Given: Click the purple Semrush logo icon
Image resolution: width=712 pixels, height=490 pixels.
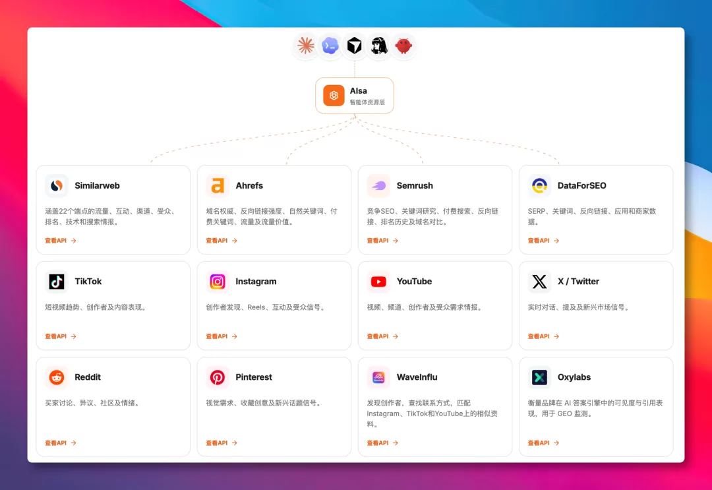Looking at the screenshot, I should click(378, 186).
